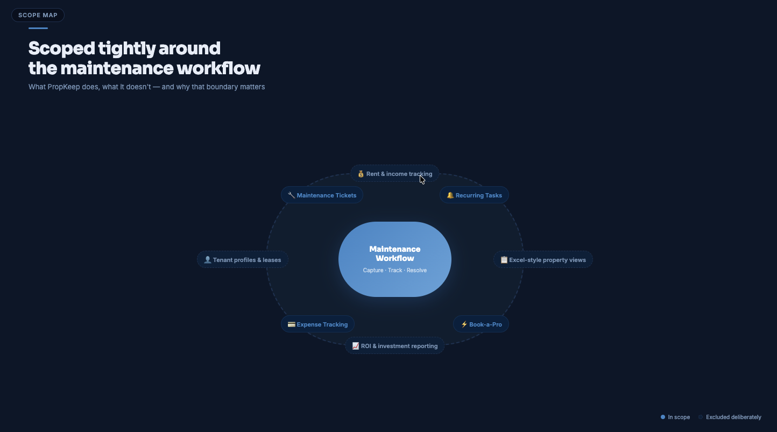Select the SCOPE MAP badge
777x432 pixels.
click(x=38, y=15)
